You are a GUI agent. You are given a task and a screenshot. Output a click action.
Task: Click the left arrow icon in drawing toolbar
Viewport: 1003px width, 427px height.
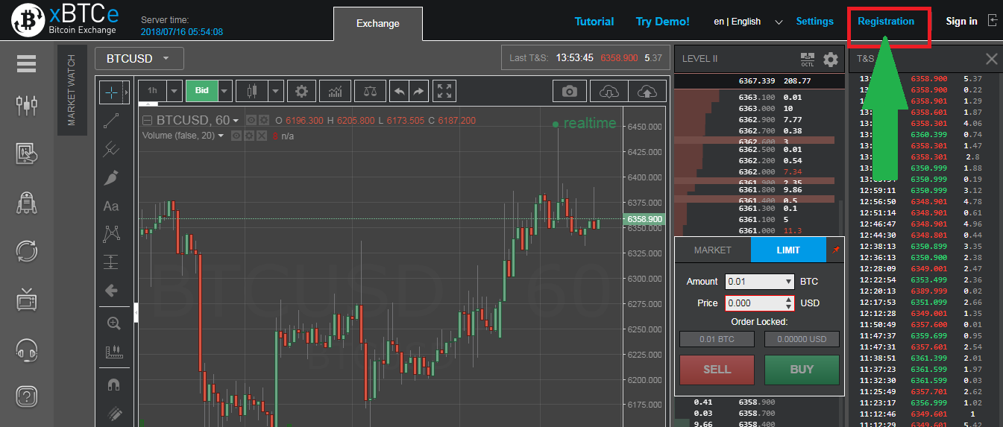[111, 291]
